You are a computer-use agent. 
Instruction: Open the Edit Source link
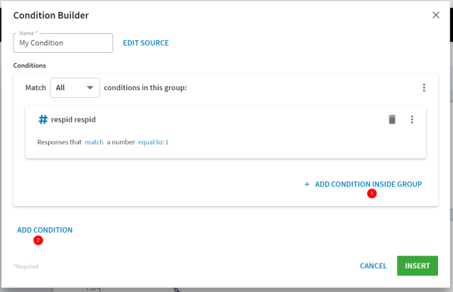[x=146, y=43]
